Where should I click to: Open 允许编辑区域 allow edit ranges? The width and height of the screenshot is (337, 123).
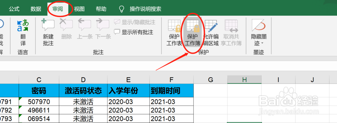tap(211, 32)
